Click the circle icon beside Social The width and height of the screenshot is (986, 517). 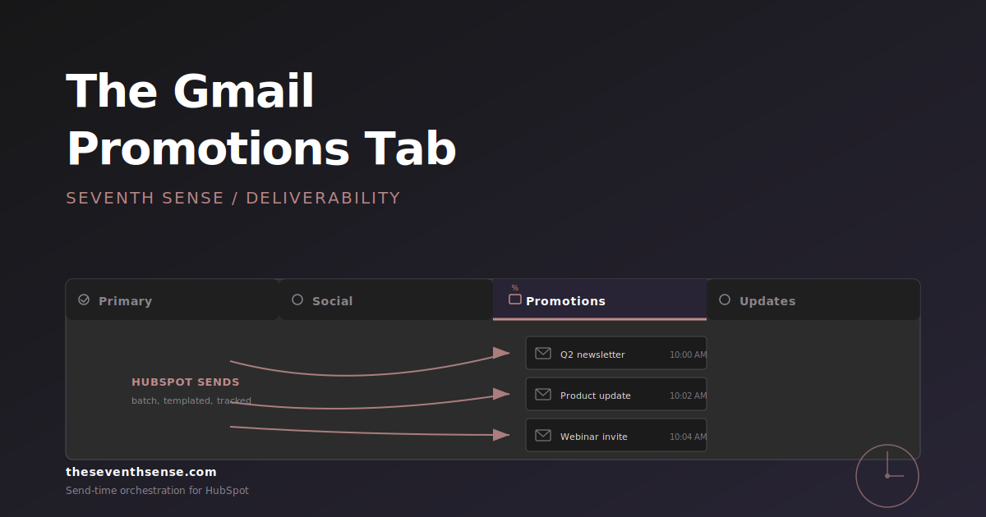point(297,300)
